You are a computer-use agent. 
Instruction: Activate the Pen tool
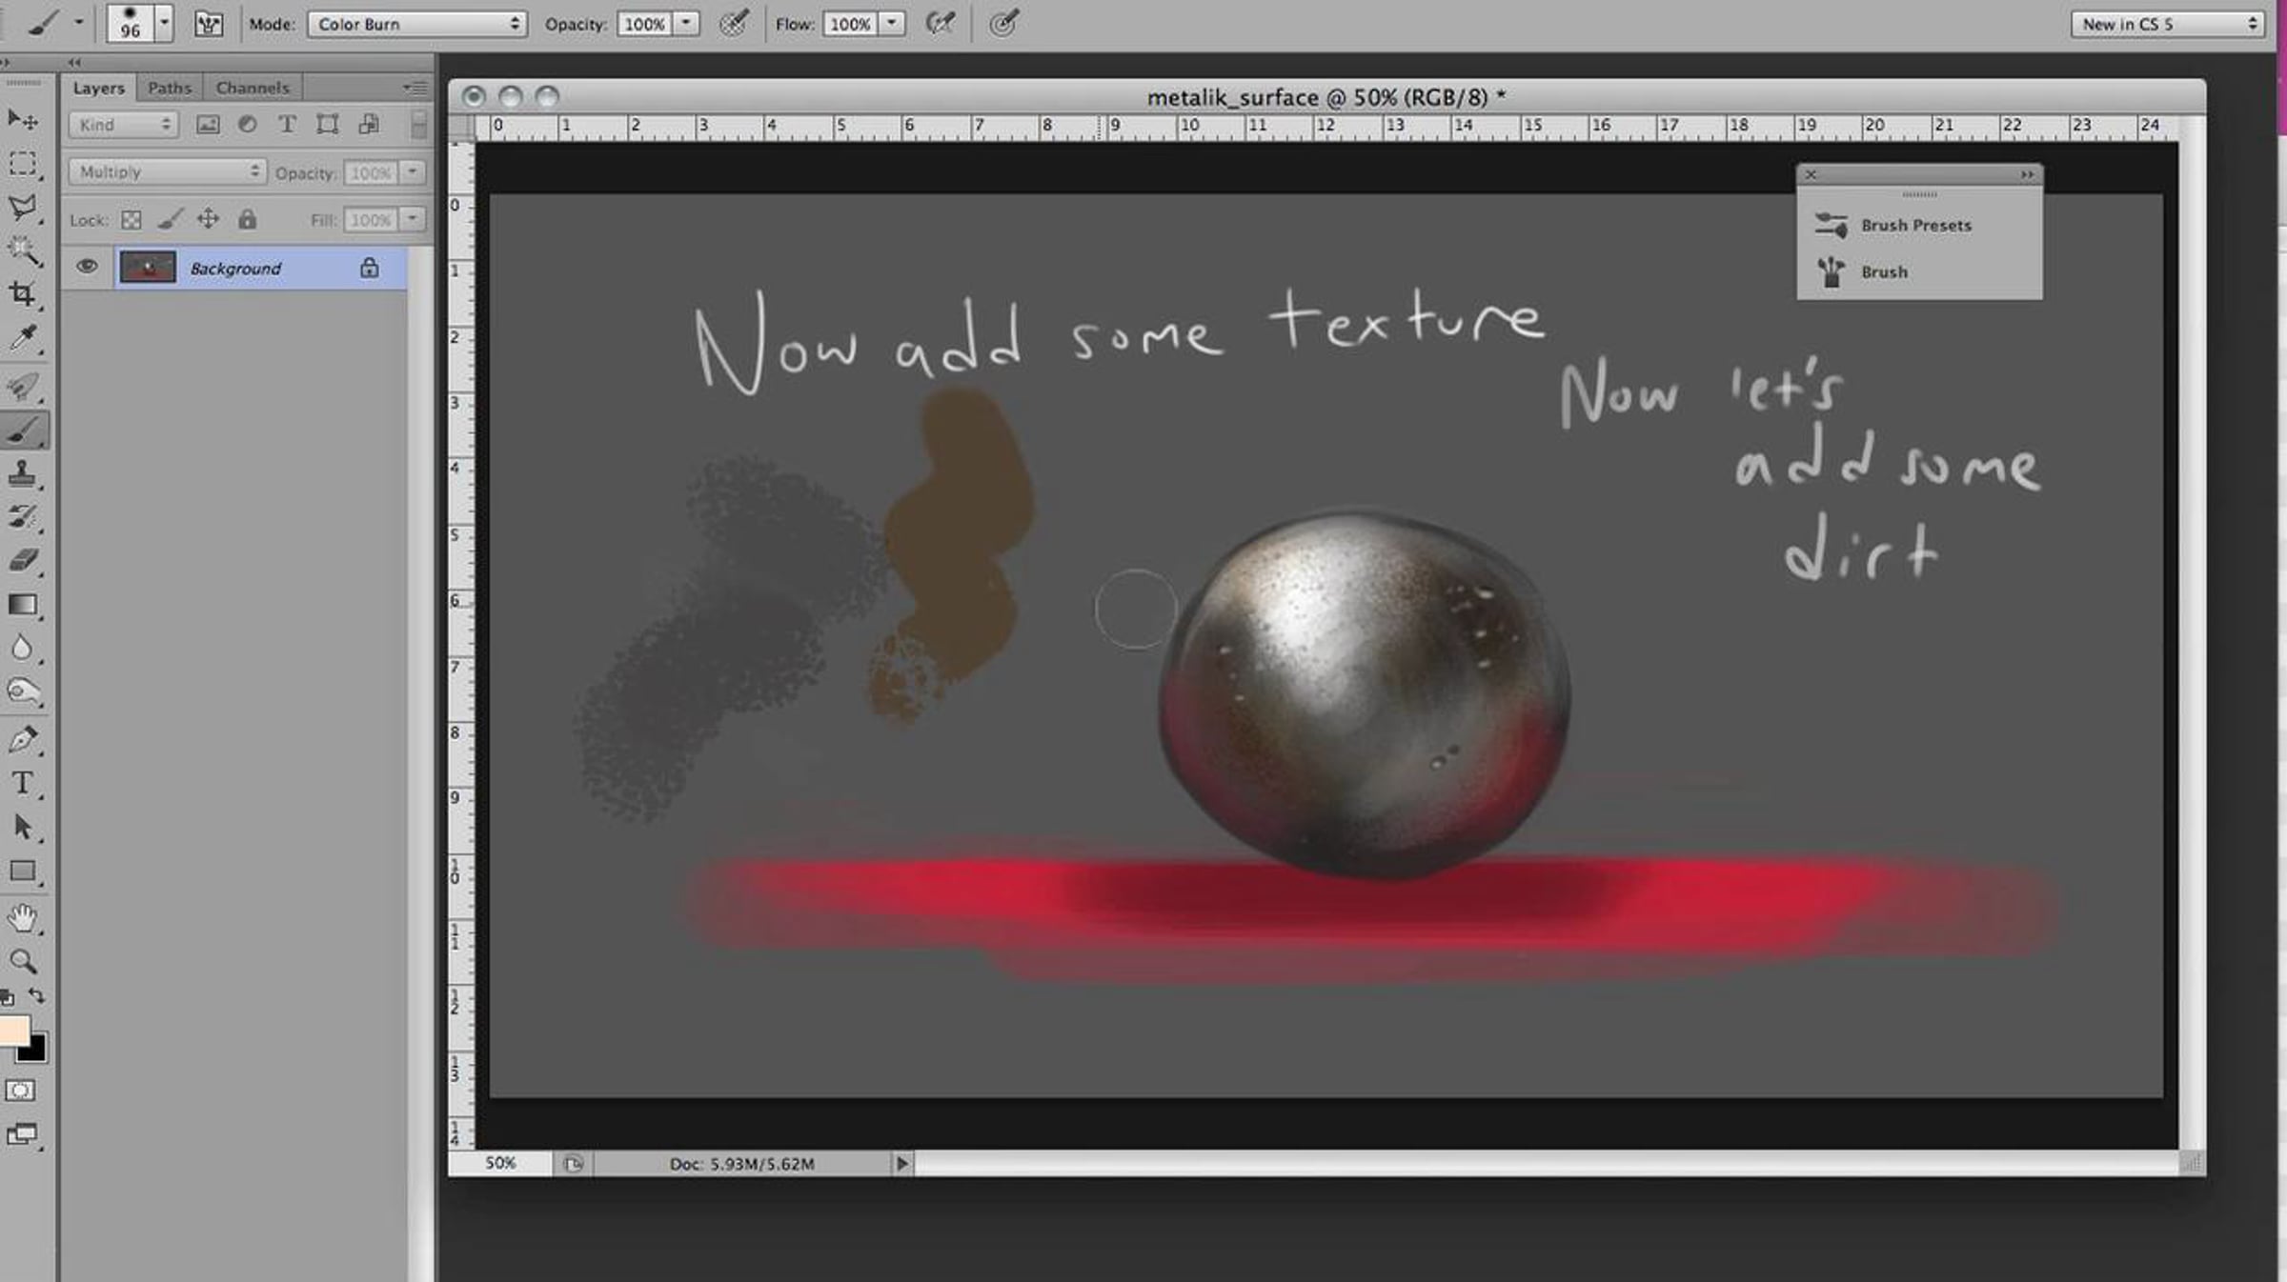click(x=23, y=739)
